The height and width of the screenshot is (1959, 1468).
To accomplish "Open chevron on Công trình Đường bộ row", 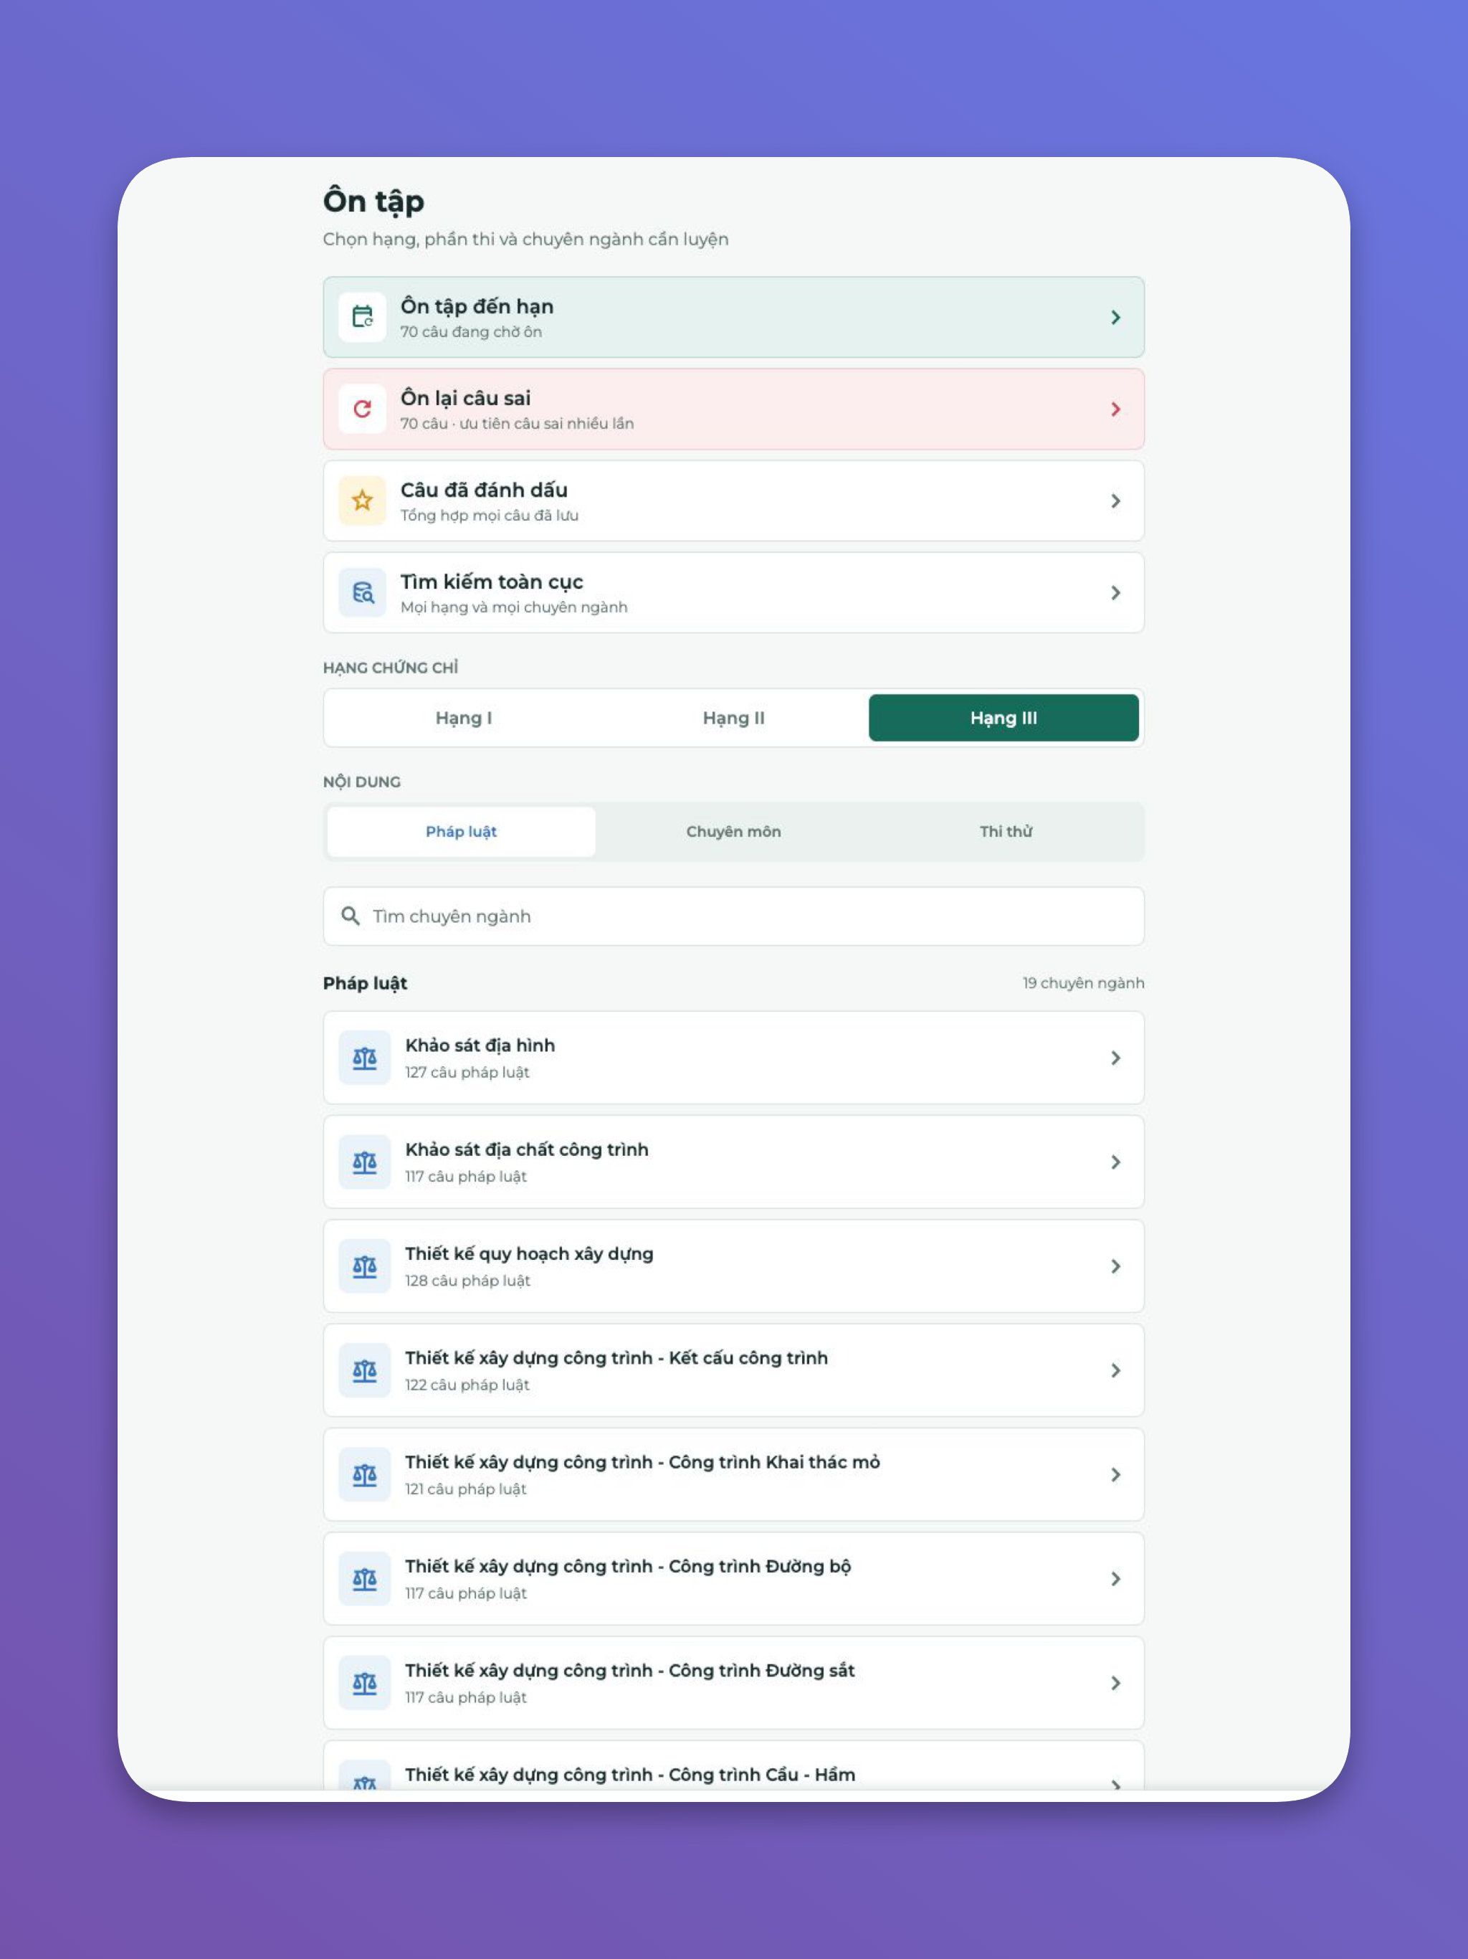I will [1115, 1579].
